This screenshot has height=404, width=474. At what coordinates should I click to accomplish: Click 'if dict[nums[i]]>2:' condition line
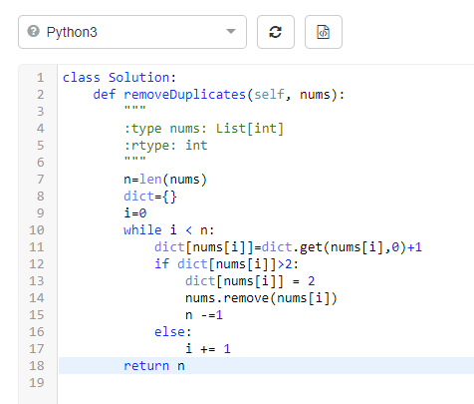tap(226, 264)
